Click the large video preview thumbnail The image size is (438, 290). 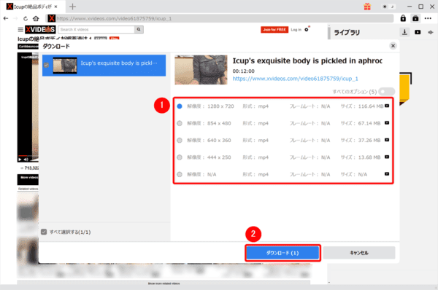click(x=201, y=70)
